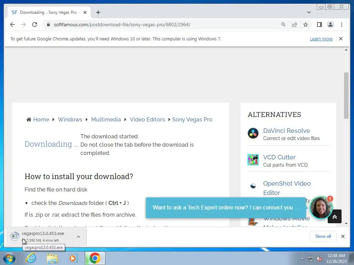Show all downloads
The height and width of the screenshot is (265, 354).
323,236
